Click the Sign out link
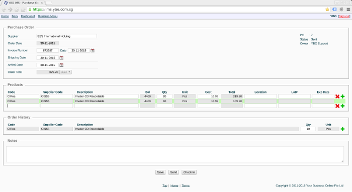 coord(344,16)
